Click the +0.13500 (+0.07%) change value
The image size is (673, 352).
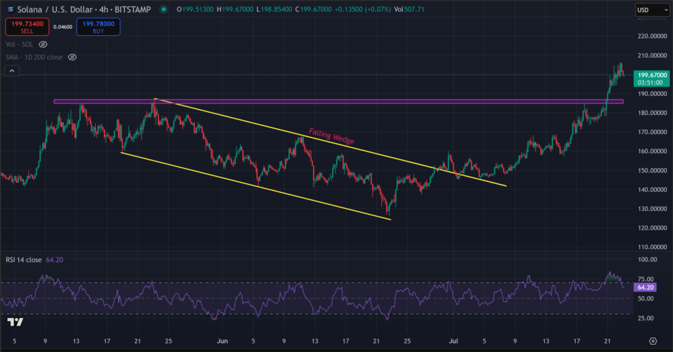(x=362, y=9)
